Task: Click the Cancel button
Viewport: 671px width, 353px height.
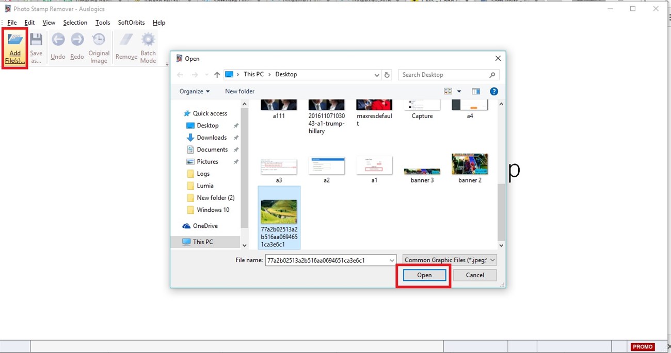Action: pyautogui.click(x=474, y=275)
